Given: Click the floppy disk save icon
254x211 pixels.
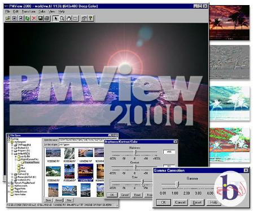Looking at the screenshot, I should click(41, 18).
